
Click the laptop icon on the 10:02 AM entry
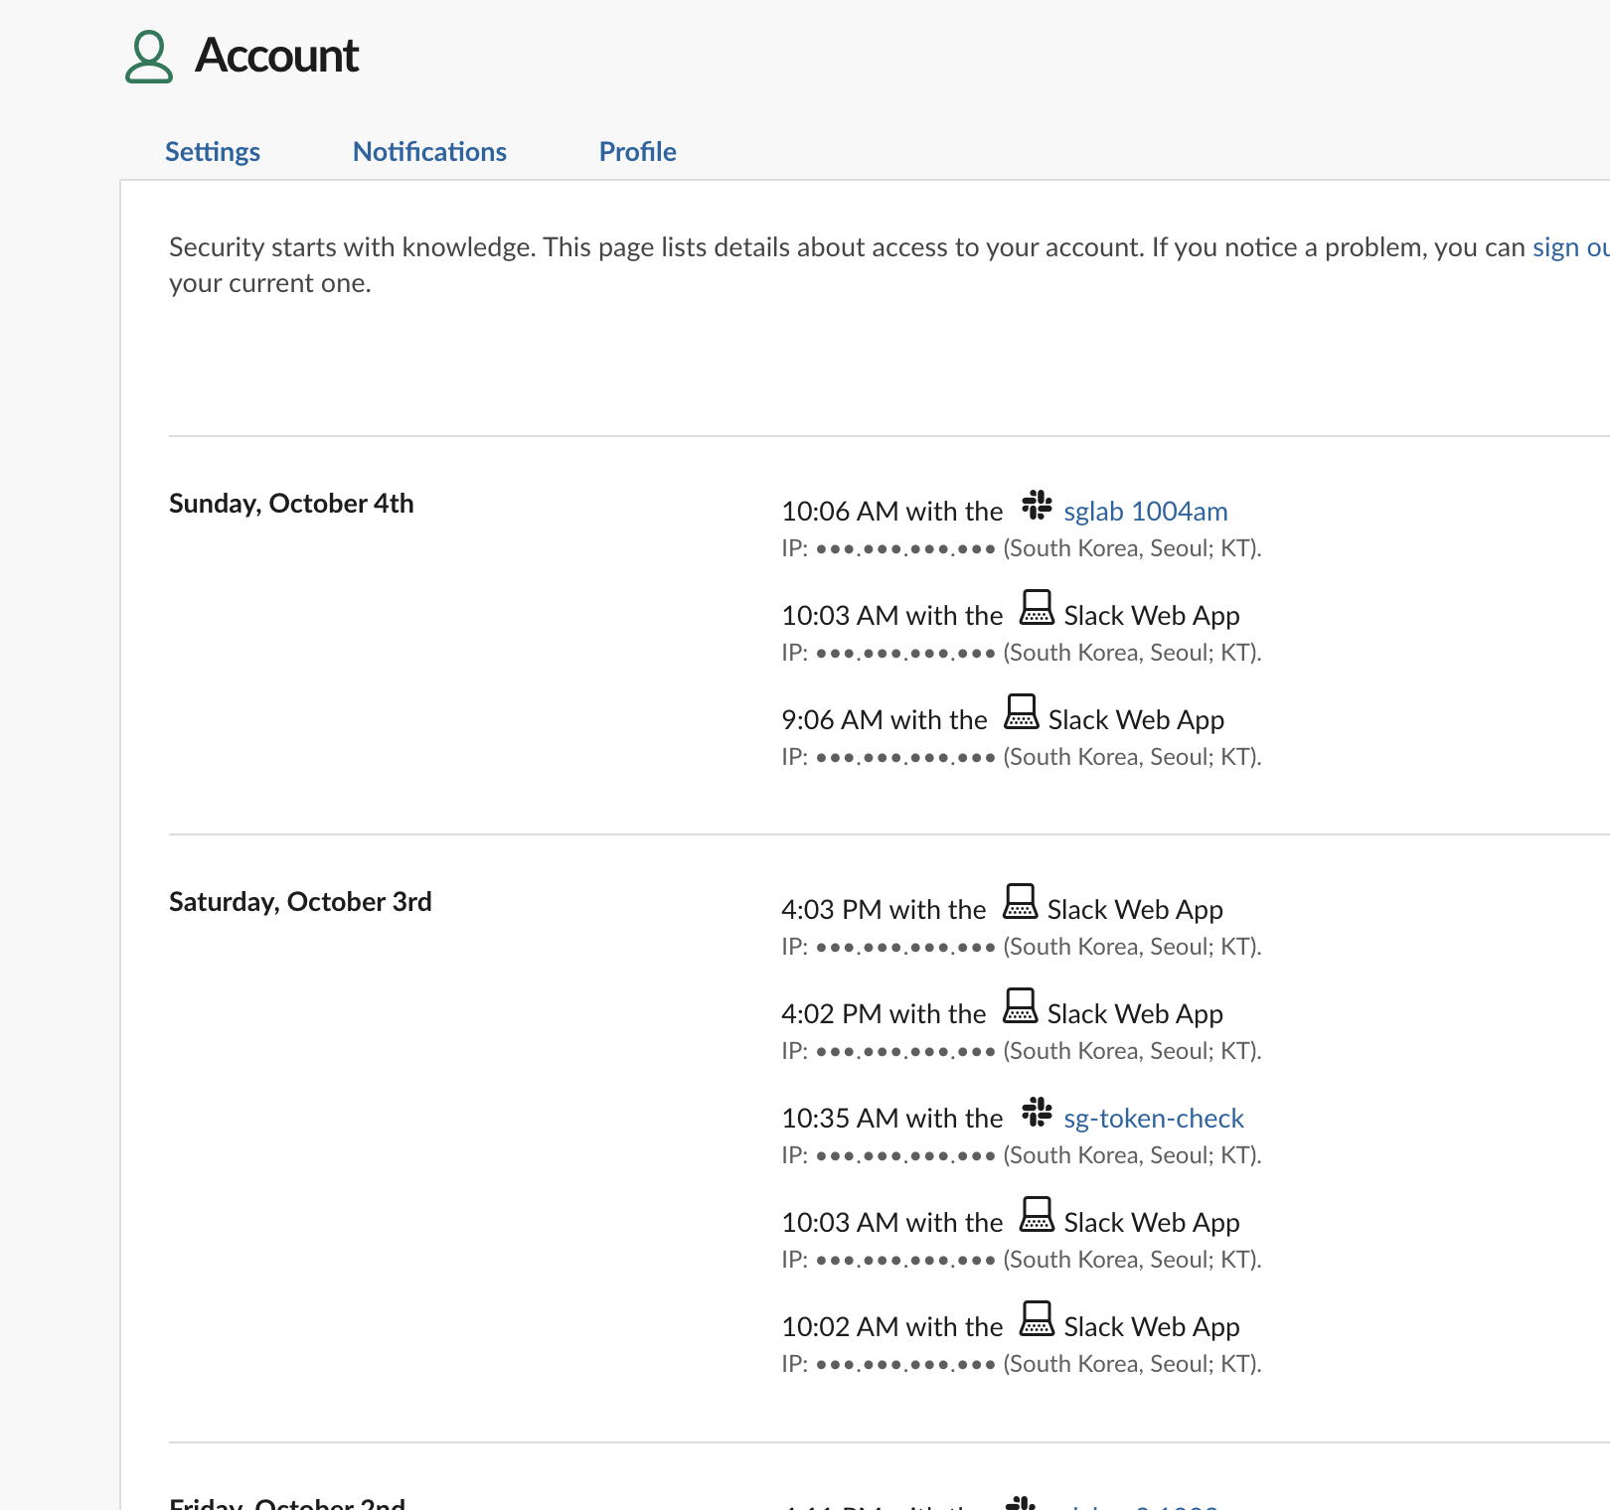pyautogui.click(x=1037, y=1319)
